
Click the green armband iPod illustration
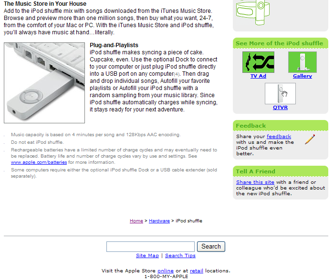pos(253,12)
